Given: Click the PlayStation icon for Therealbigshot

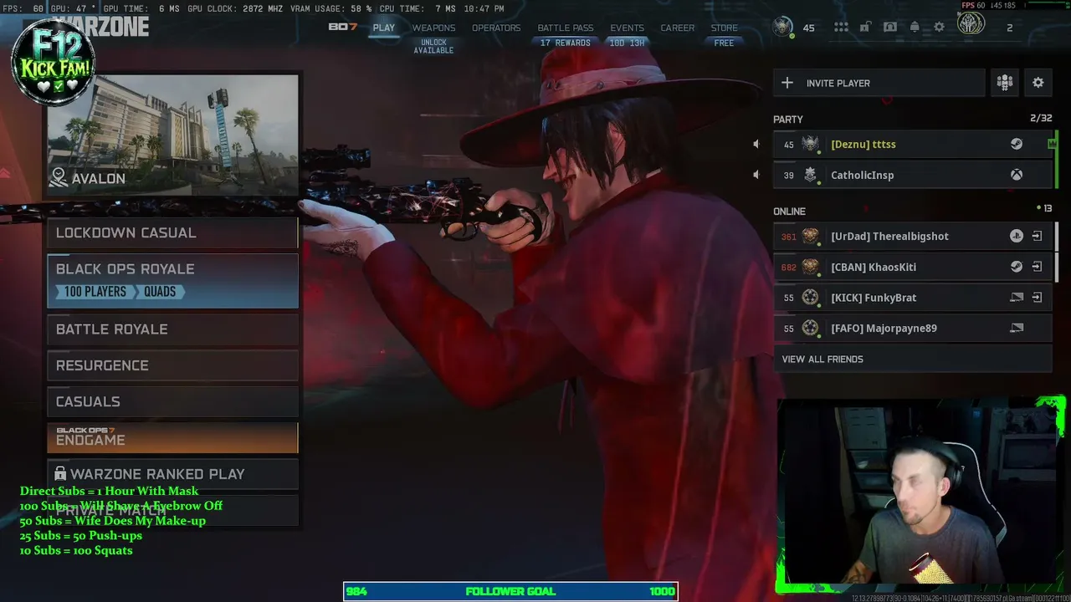Looking at the screenshot, I should (1016, 236).
